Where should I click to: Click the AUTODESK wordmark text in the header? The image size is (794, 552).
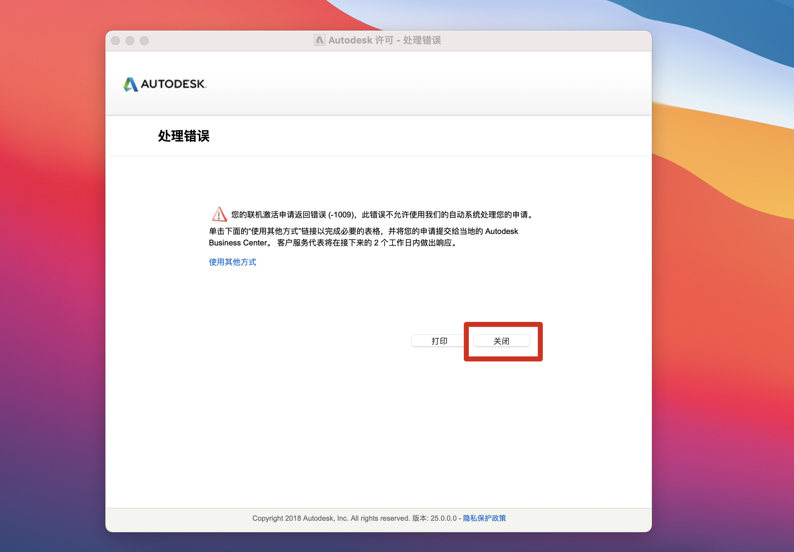coord(173,84)
